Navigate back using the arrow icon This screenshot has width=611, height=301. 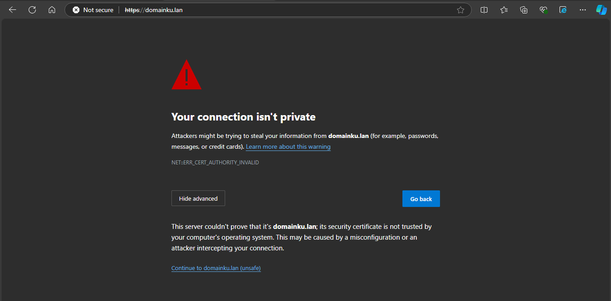tap(12, 9)
